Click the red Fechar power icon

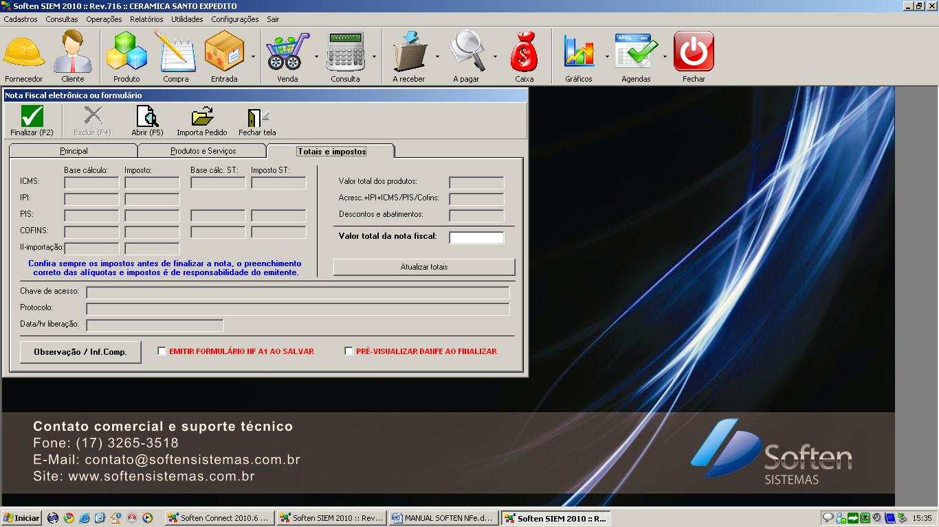pyautogui.click(x=694, y=52)
